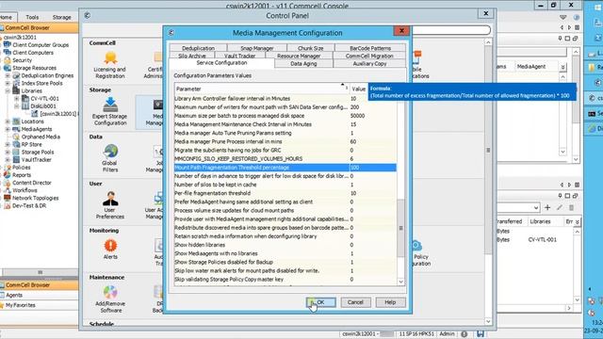Screen dimensions: 603x339
Task: Switch to Deduplication tab
Action: [x=198, y=48]
